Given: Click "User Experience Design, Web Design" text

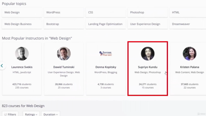Looking at the screenshot, I should tap(64, 74).
